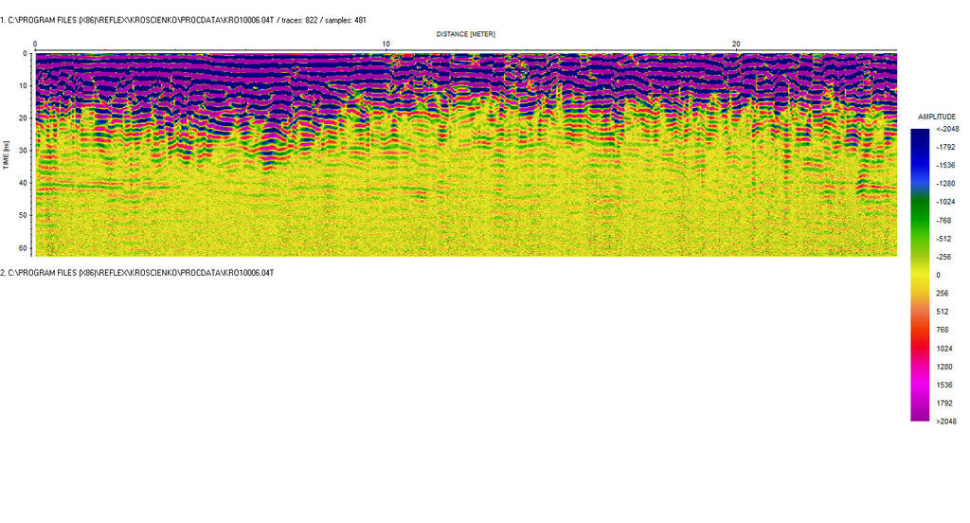970x523 pixels.
Task: Click the 30 ns tick on time axis
Action: (25, 151)
